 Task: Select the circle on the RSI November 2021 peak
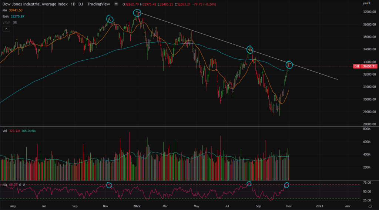[x=109, y=185]
